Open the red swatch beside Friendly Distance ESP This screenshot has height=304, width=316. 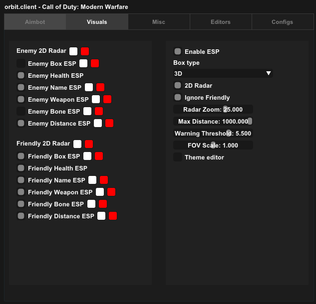click(113, 216)
